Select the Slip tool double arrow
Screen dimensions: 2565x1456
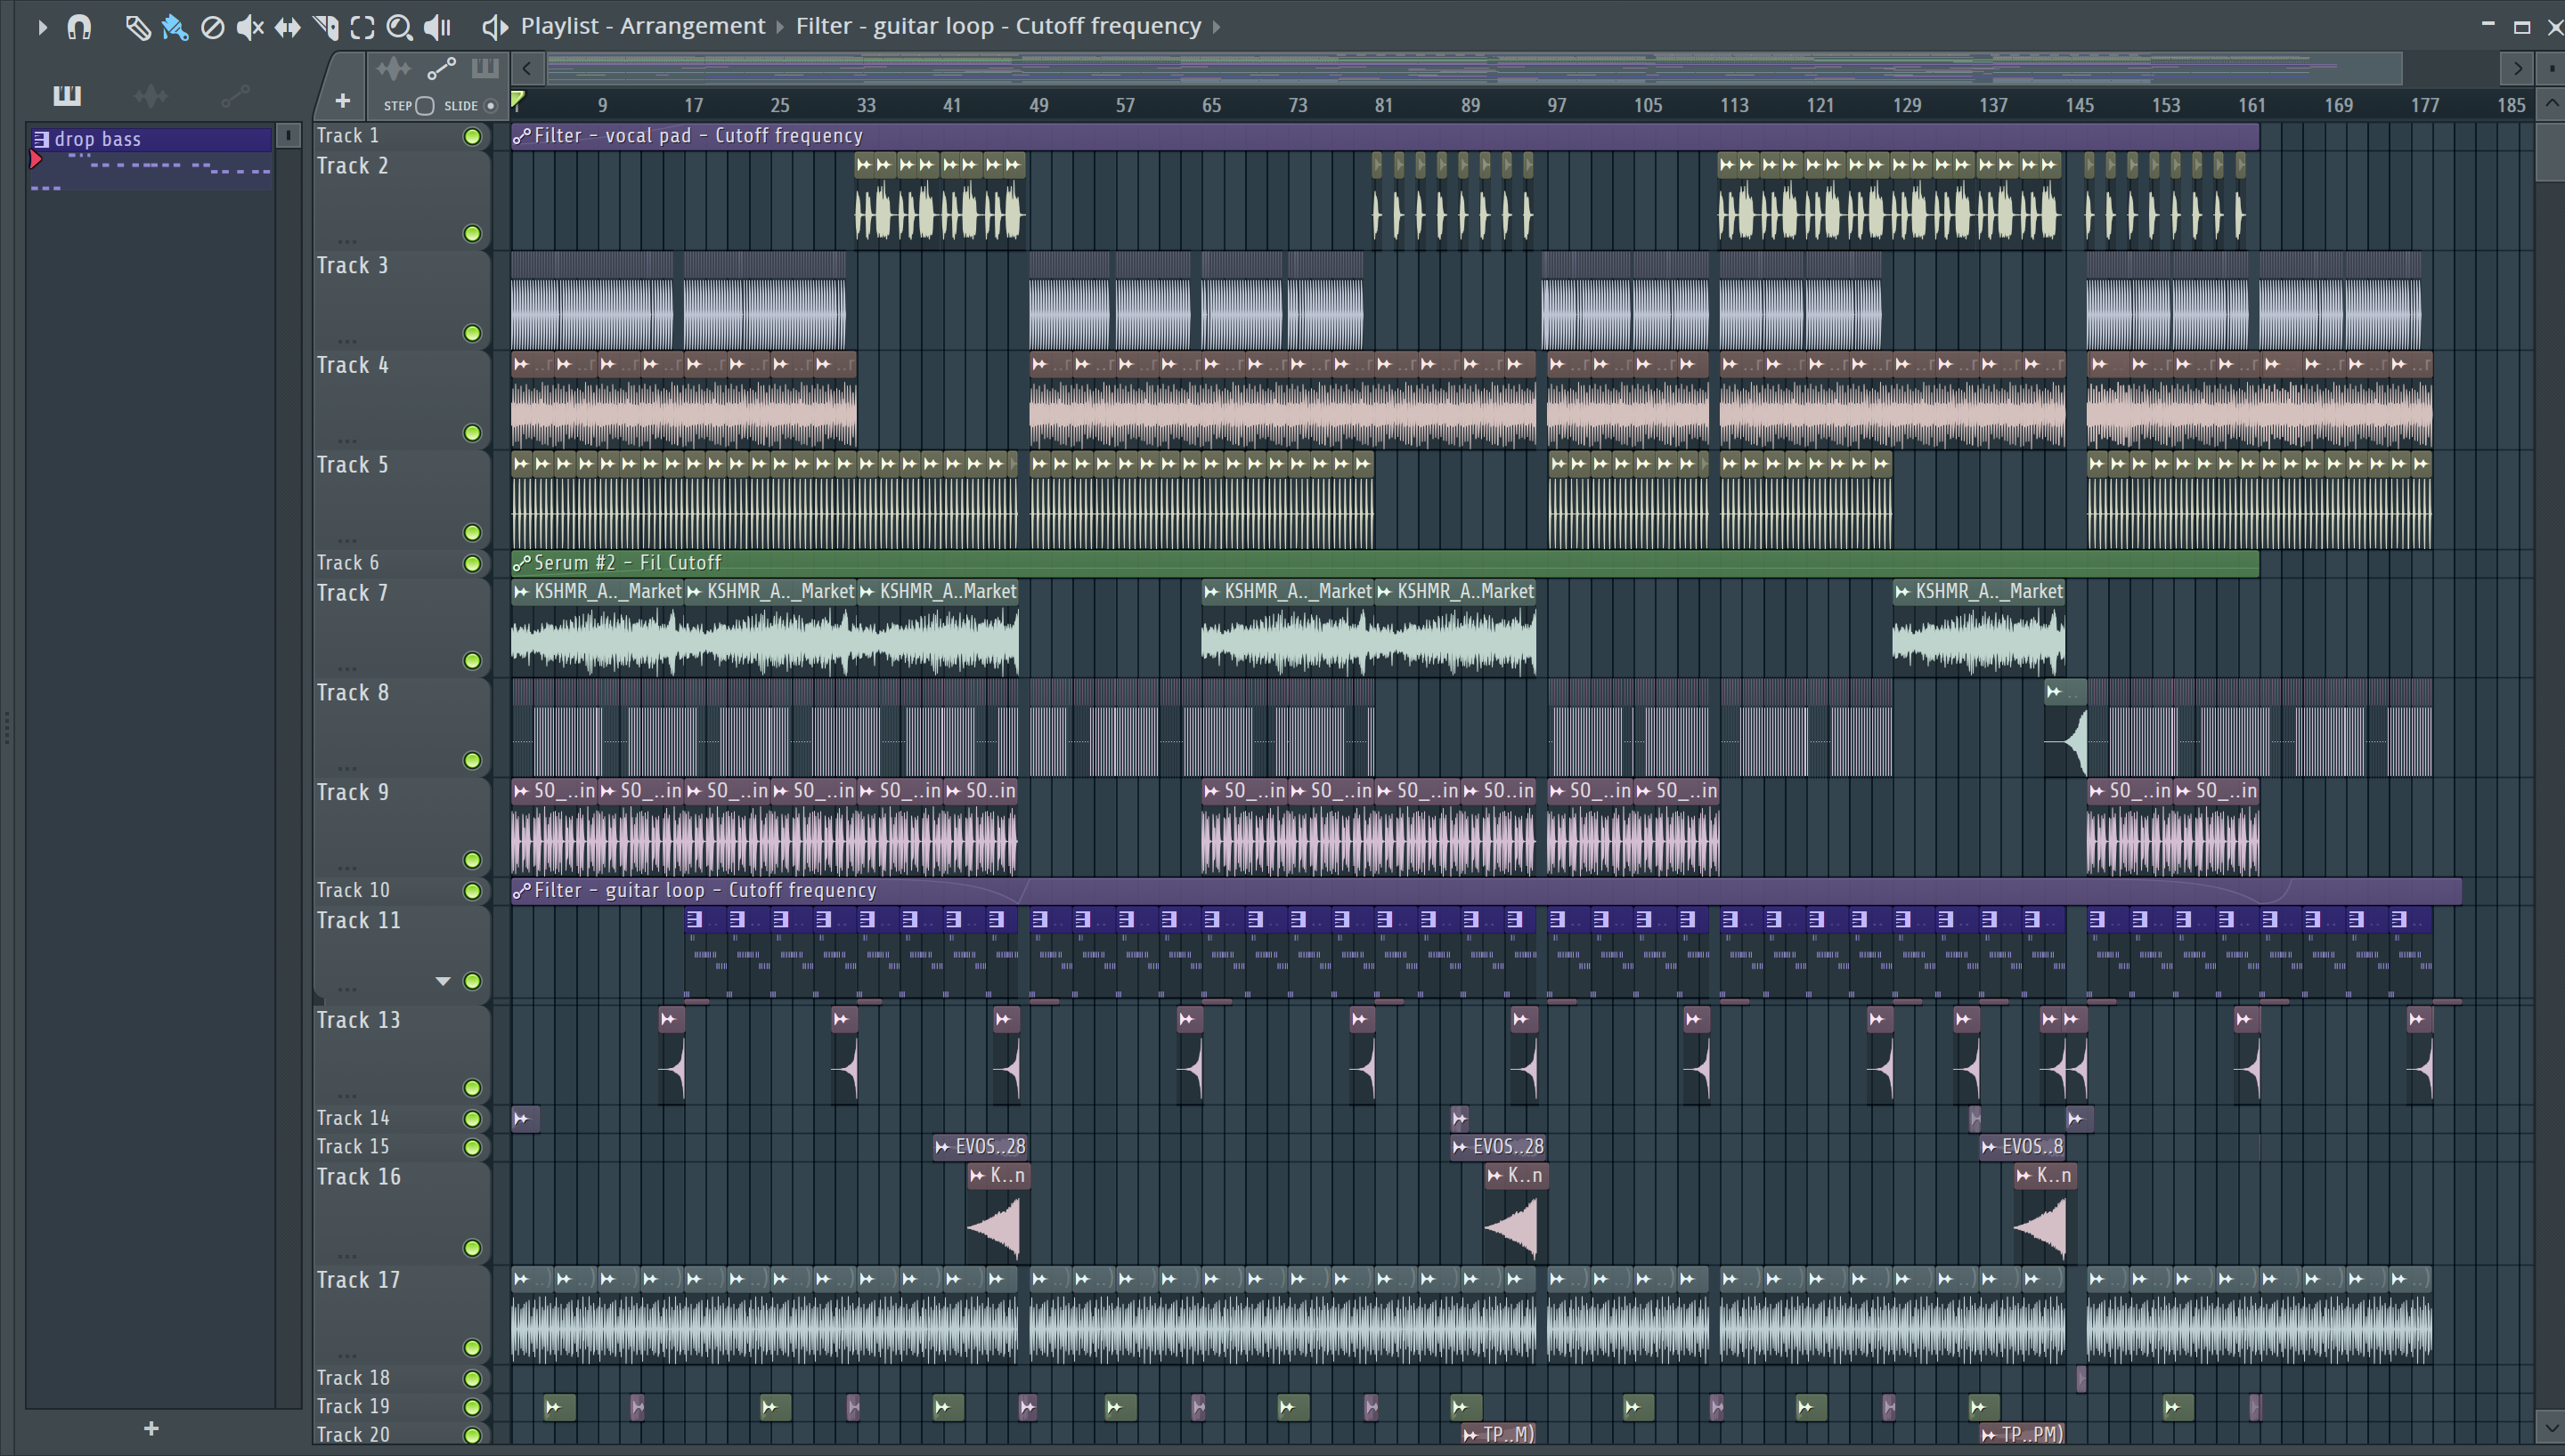click(x=288, y=27)
